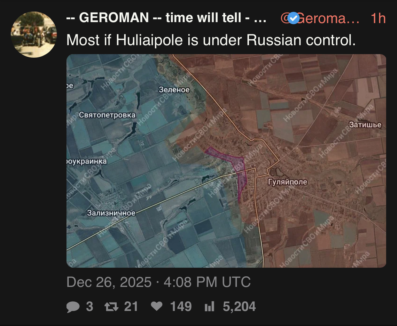Click the Затишье label on map
This screenshot has height=326, width=397.
(x=365, y=125)
